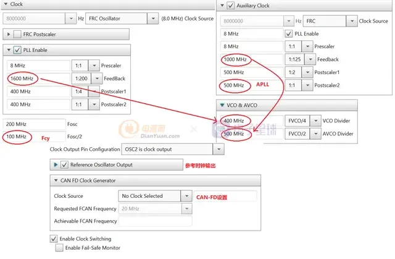
Task: Disable the Enable Clock Switching checkbox
Action: [53, 238]
